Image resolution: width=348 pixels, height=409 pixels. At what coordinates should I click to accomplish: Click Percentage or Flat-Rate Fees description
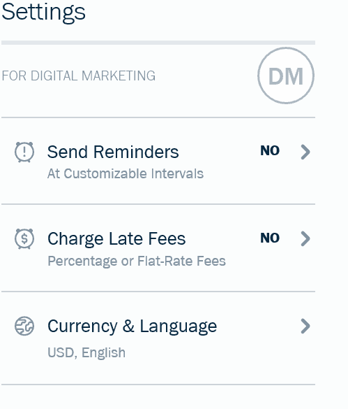pyautogui.click(x=137, y=261)
